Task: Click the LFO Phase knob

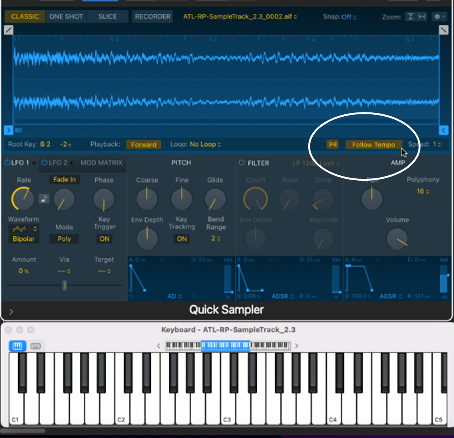Action: (104, 199)
